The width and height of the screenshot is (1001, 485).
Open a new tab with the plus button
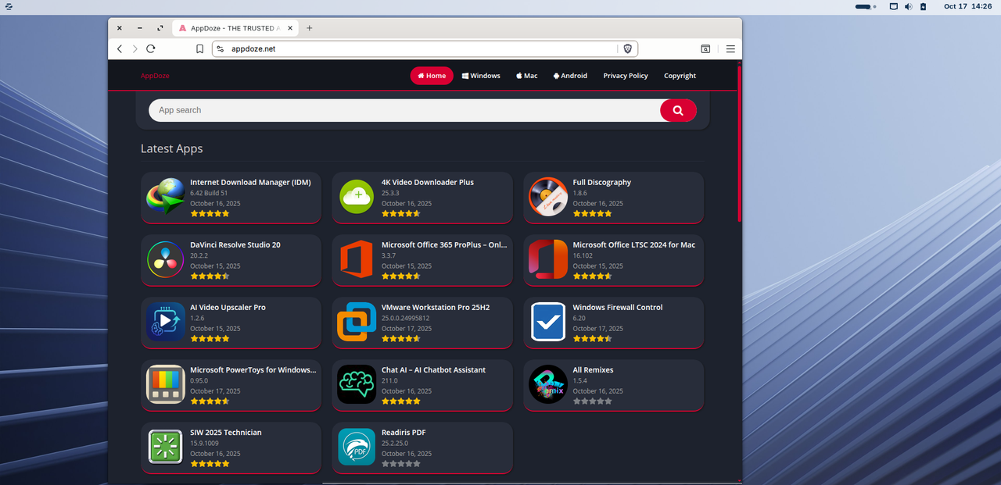309,28
